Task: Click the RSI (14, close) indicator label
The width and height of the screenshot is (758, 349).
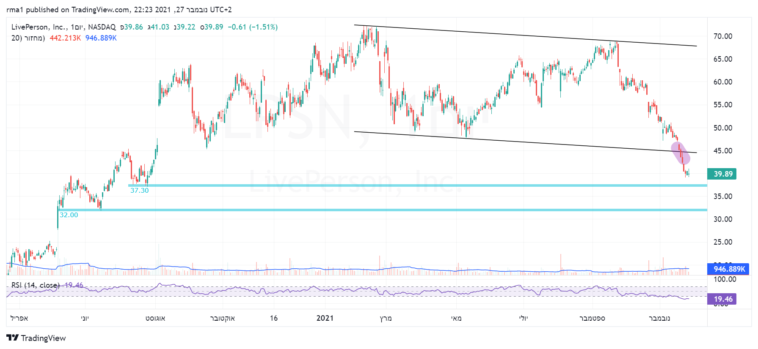Action: point(36,285)
